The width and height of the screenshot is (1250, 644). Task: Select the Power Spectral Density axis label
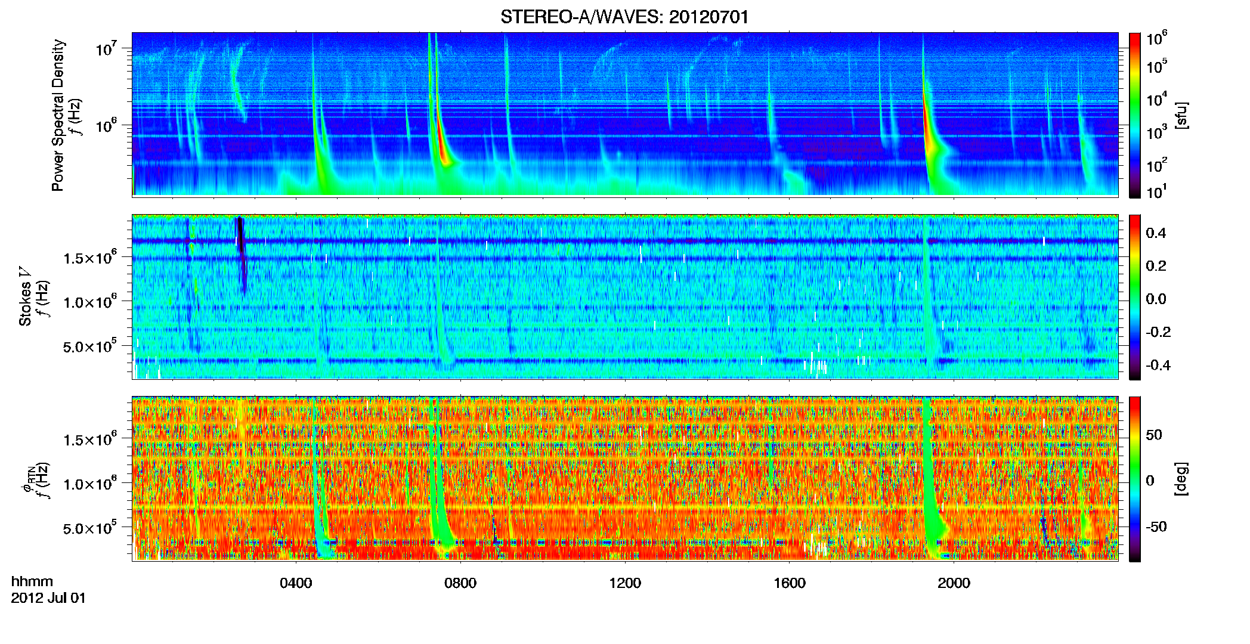[58, 115]
